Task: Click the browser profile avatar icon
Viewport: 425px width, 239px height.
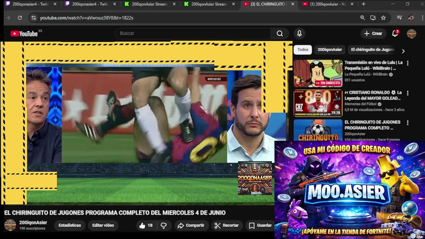Action: point(411,18)
